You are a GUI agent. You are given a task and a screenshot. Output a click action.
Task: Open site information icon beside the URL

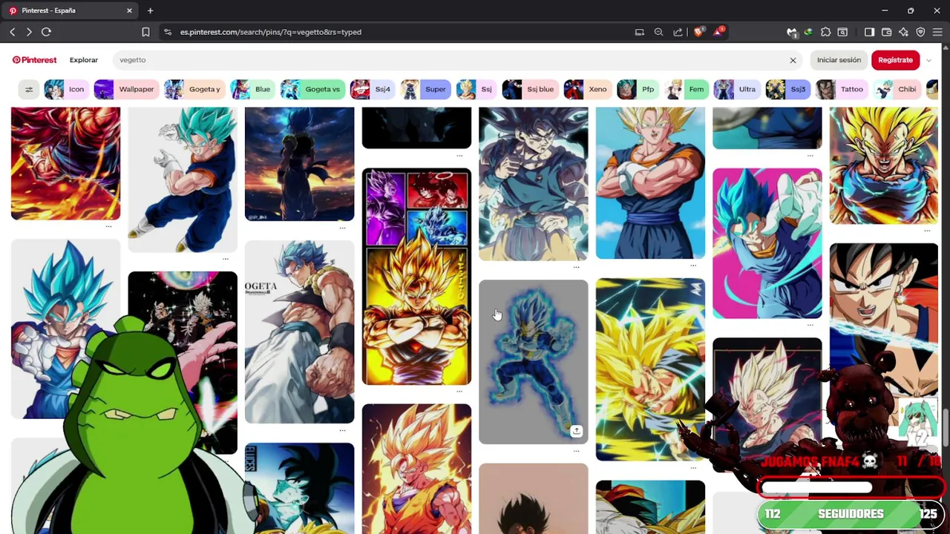coord(168,32)
